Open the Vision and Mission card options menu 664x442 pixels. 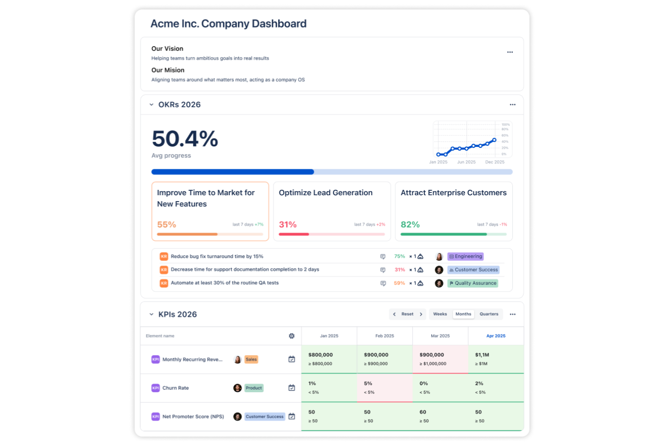510,52
